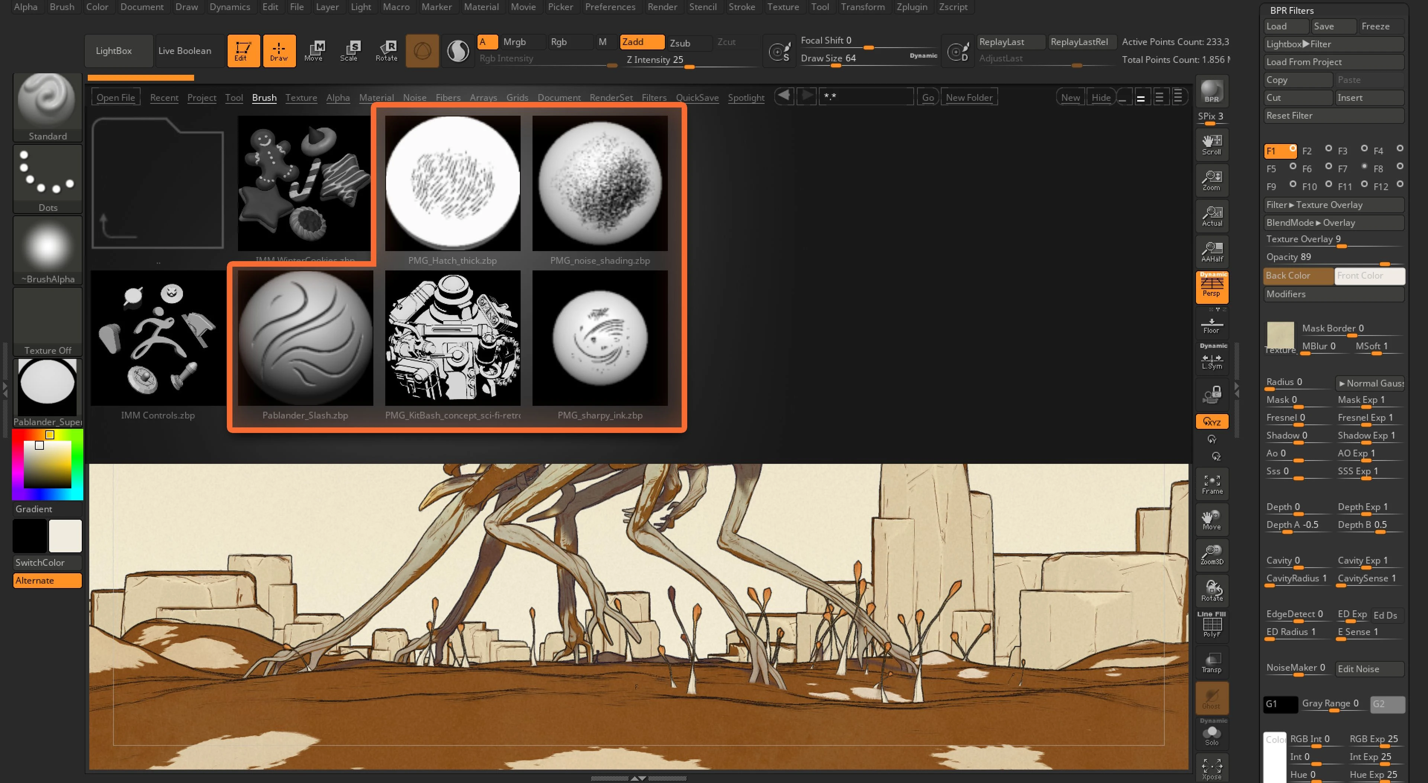Toggle Zadd mode

pos(642,42)
